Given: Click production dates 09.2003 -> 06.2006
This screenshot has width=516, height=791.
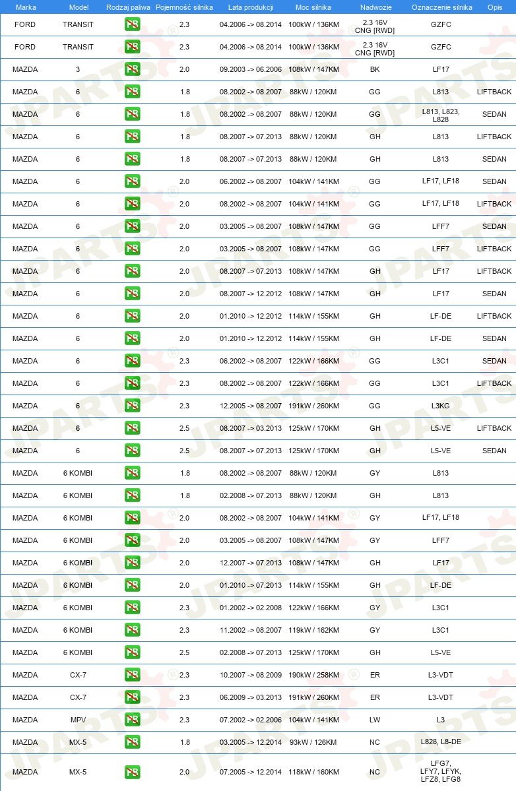Looking at the screenshot, I should [x=251, y=69].
